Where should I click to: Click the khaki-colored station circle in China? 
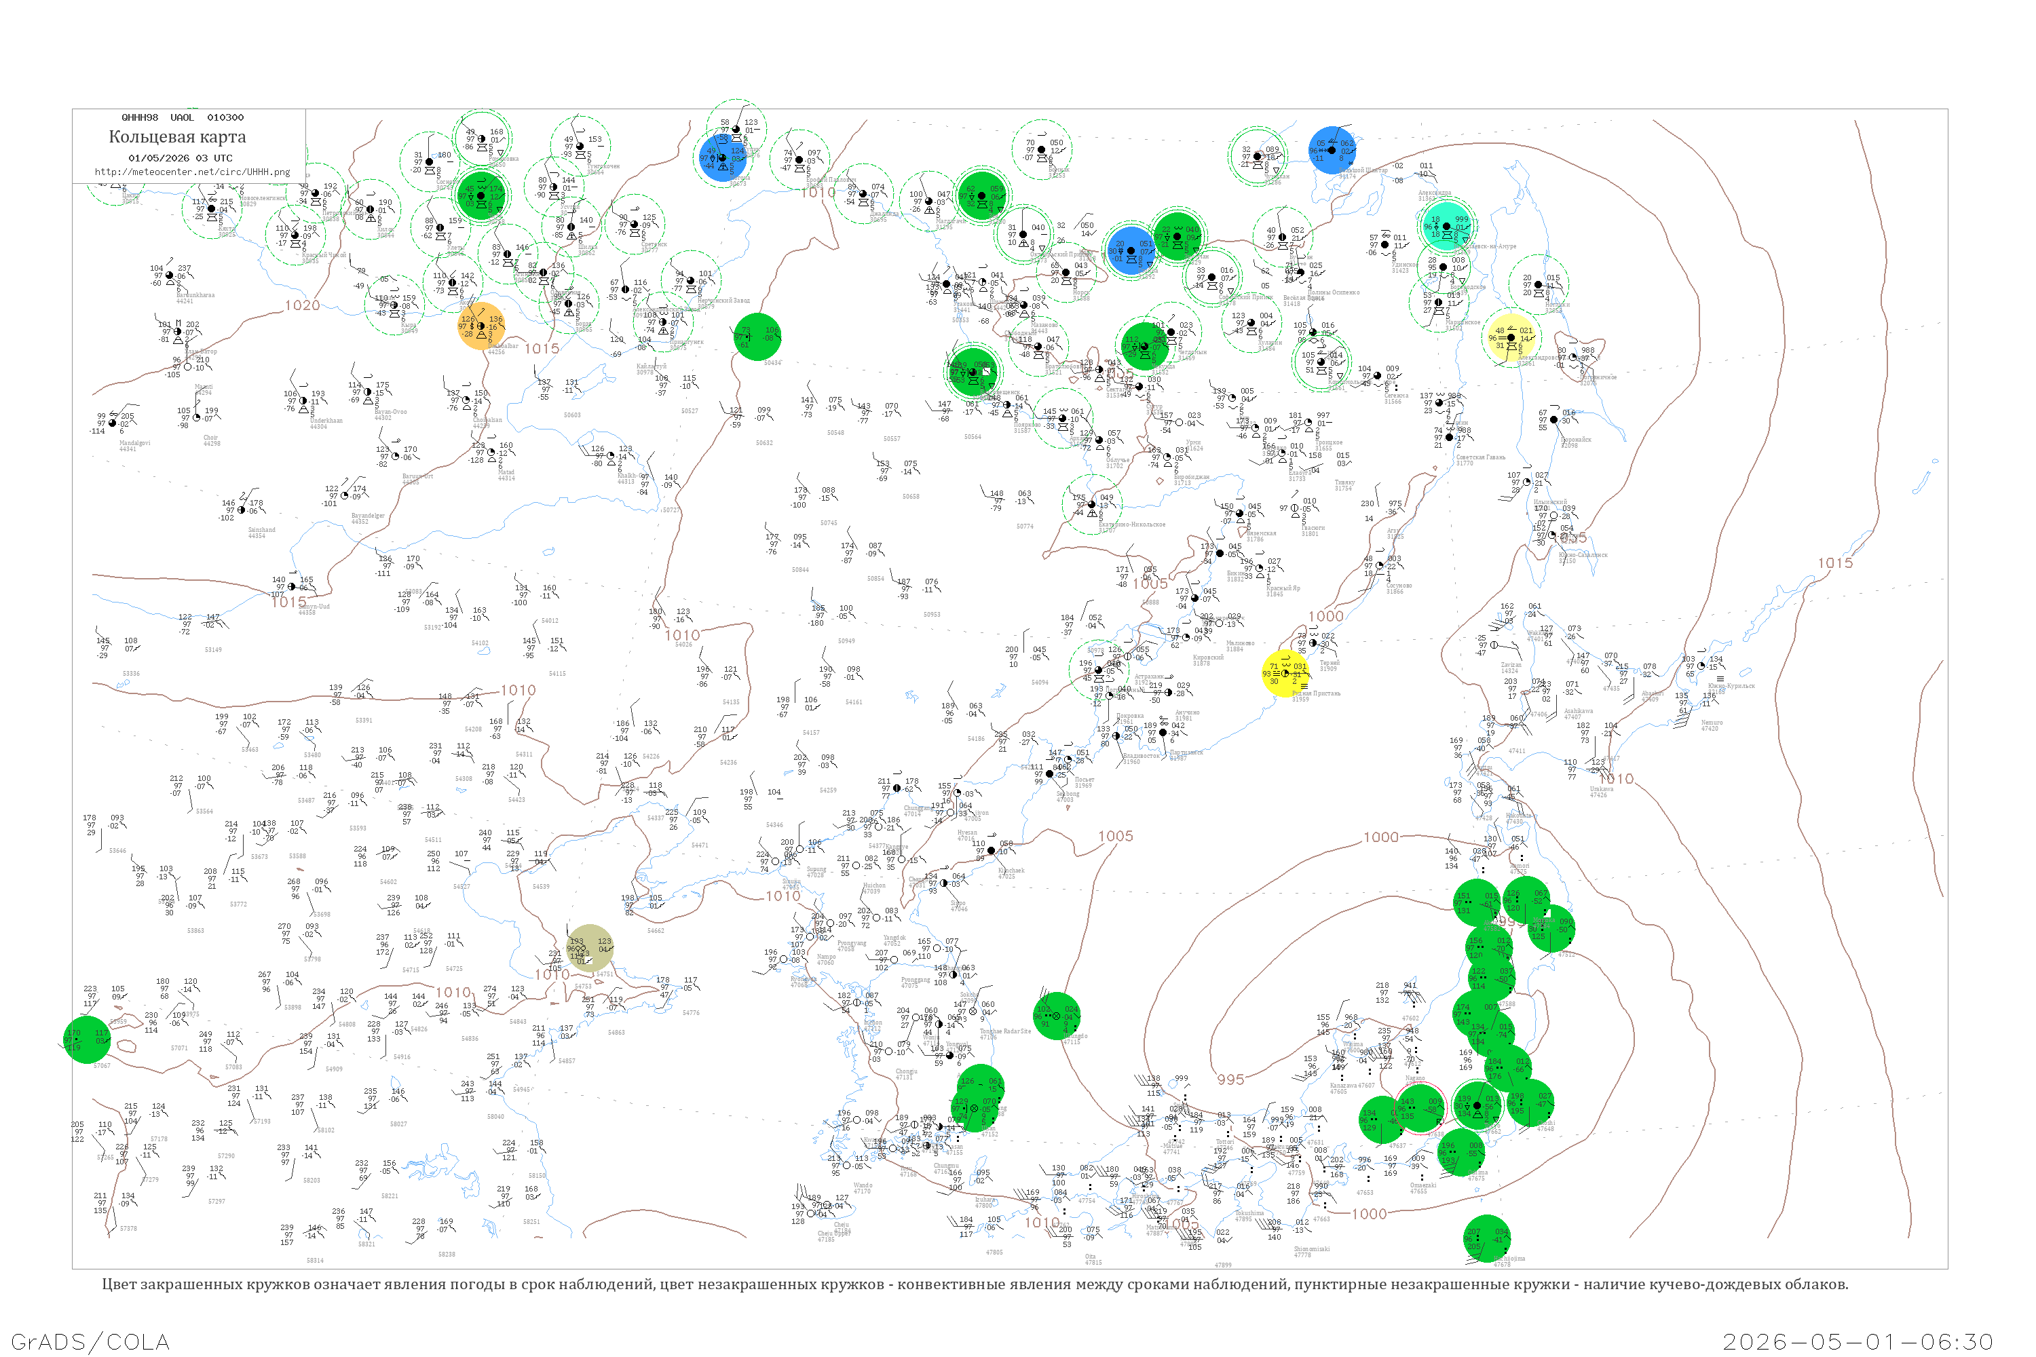click(590, 949)
